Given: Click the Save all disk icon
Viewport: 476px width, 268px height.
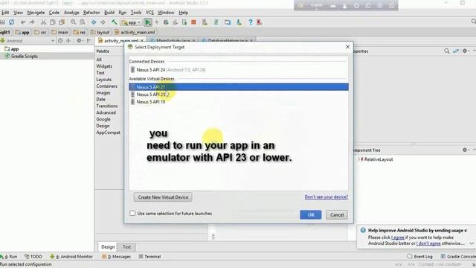Looking at the screenshot, I should (x=2, y=22).
